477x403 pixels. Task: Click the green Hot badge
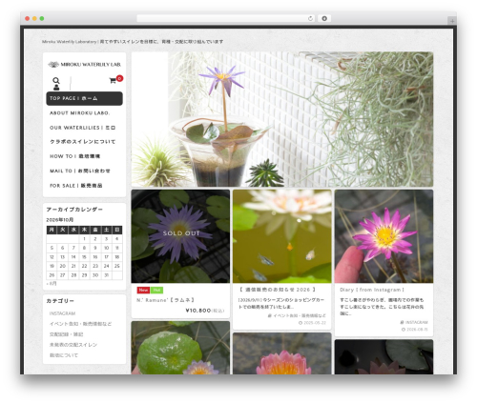click(156, 290)
